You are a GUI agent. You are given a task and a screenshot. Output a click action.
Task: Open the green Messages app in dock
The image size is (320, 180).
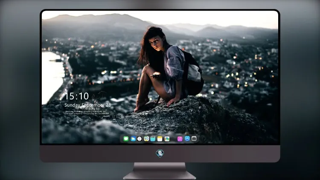pyautogui.click(x=126, y=139)
